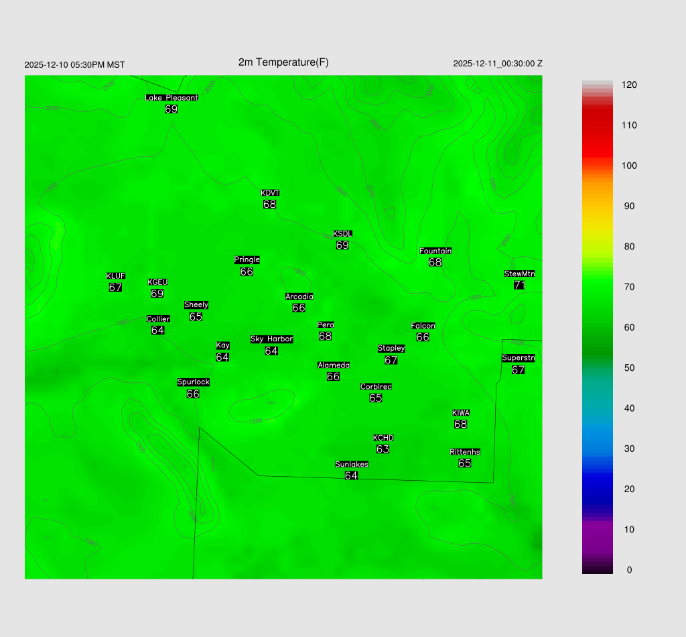Click the KLUF station label
The height and width of the screenshot is (637, 686).
click(116, 276)
